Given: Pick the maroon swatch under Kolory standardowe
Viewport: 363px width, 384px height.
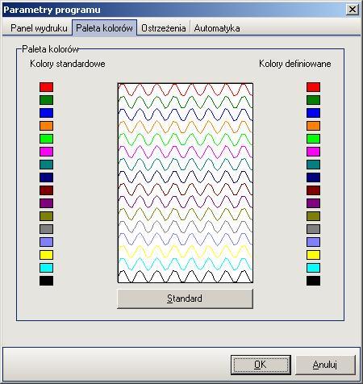Looking at the screenshot, I should (47, 190).
